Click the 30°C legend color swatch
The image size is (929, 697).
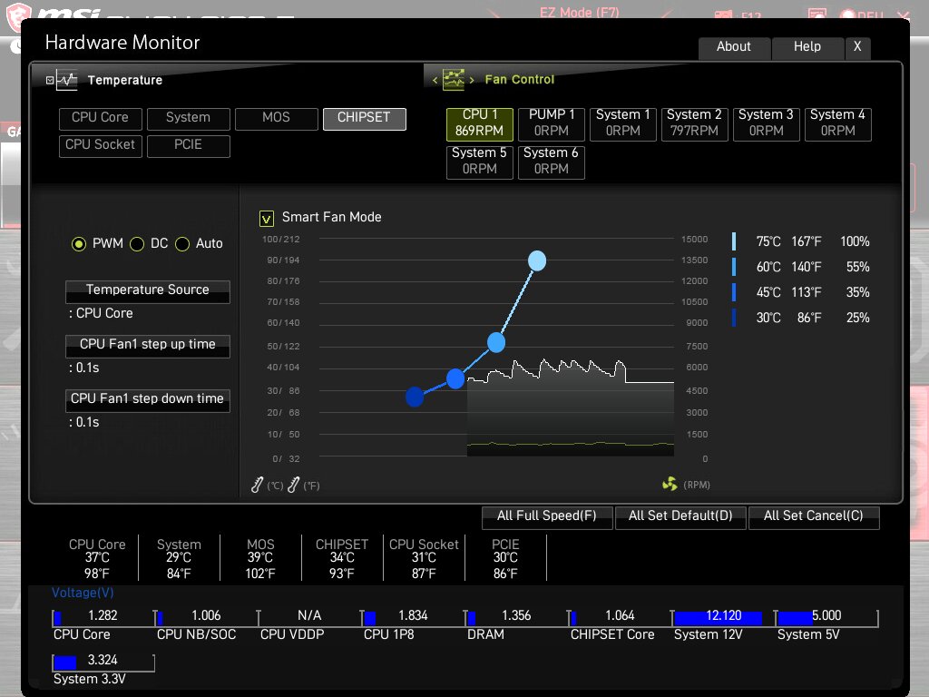tap(734, 318)
